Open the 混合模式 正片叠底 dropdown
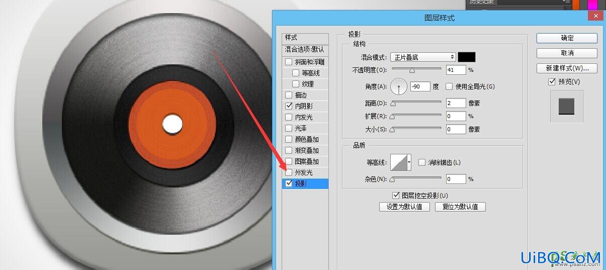 point(422,57)
